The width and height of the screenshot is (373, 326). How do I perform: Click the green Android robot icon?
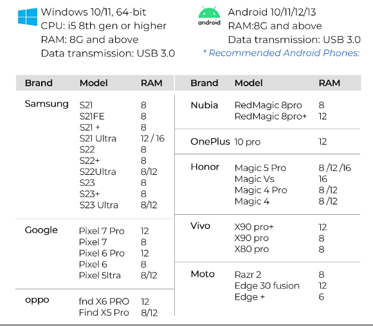click(209, 15)
